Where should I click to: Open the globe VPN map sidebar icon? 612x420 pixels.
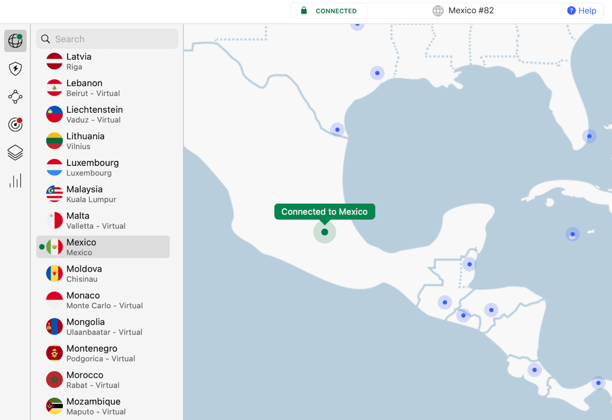tap(15, 41)
